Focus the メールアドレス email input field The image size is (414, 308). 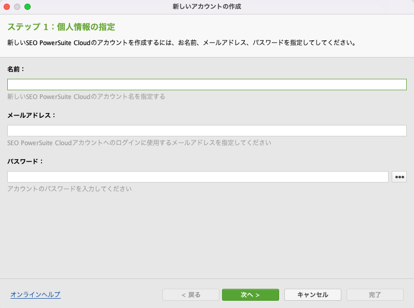point(206,131)
